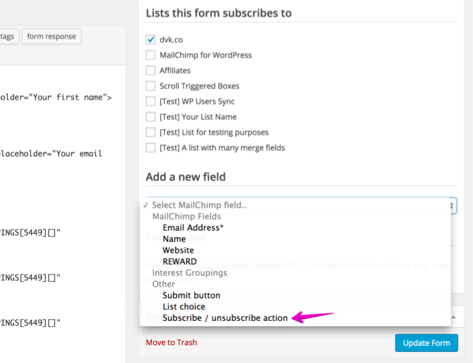
Task: Enable the Affiliates list checkbox
Action: [x=151, y=71]
